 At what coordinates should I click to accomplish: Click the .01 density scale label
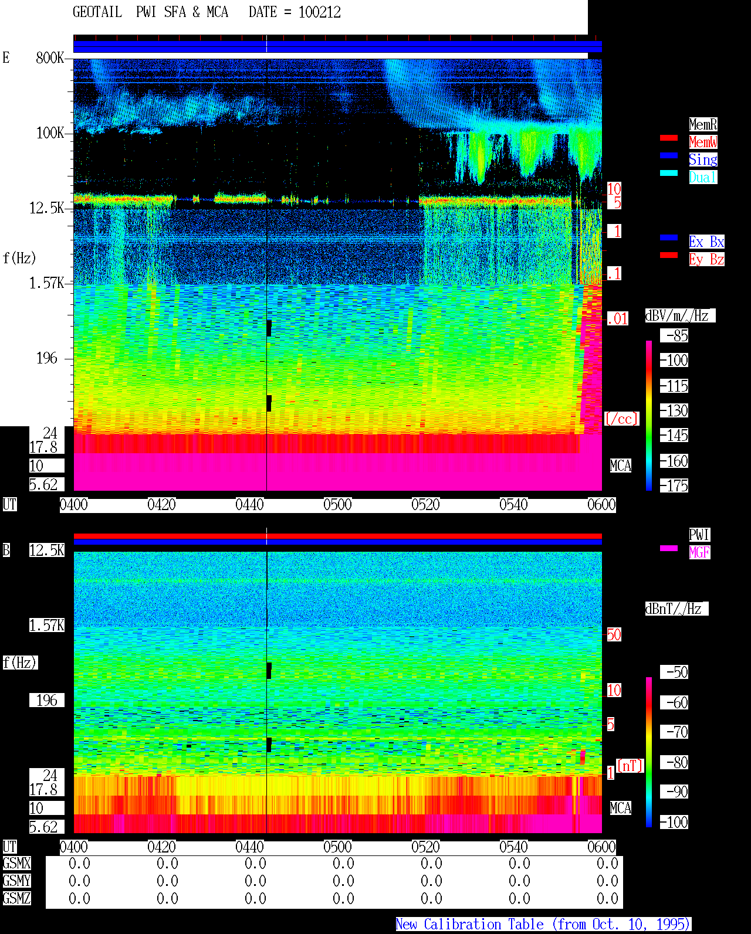(x=618, y=319)
